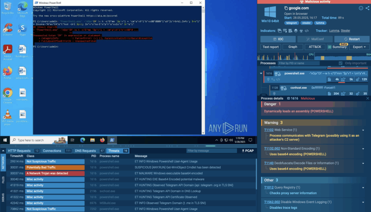Click the Filter by message field
Screen dimensions: 371x212
(212, 151)
